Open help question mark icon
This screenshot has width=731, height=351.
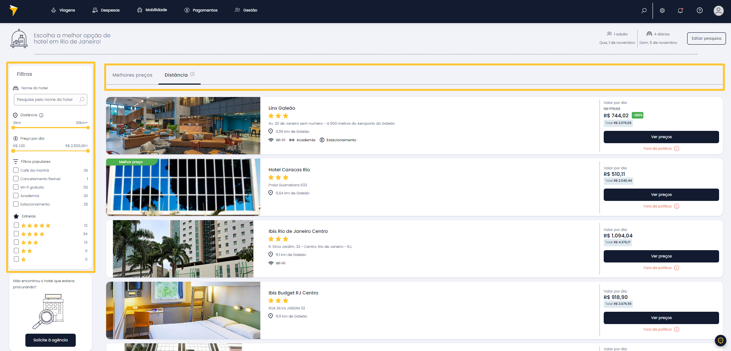click(x=699, y=10)
